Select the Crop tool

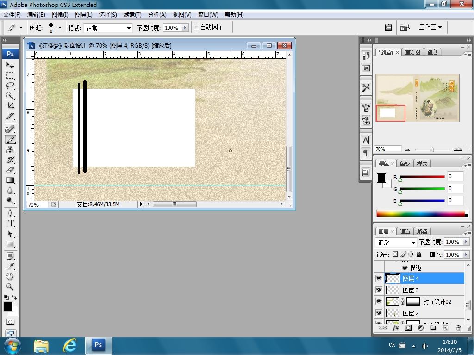tap(10, 106)
